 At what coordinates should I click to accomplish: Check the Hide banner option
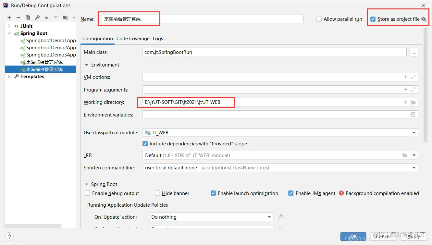point(157,193)
